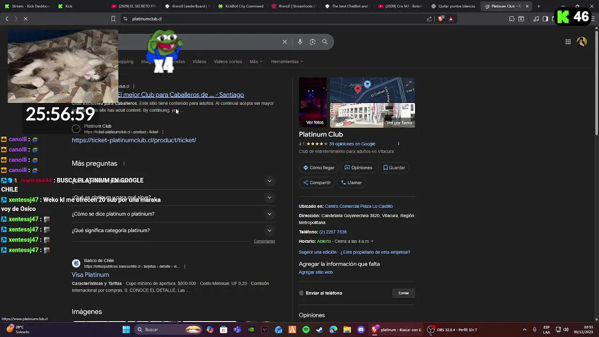Close the Platinum Club browser tab
This screenshot has width=599, height=337.
click(527, 6)
